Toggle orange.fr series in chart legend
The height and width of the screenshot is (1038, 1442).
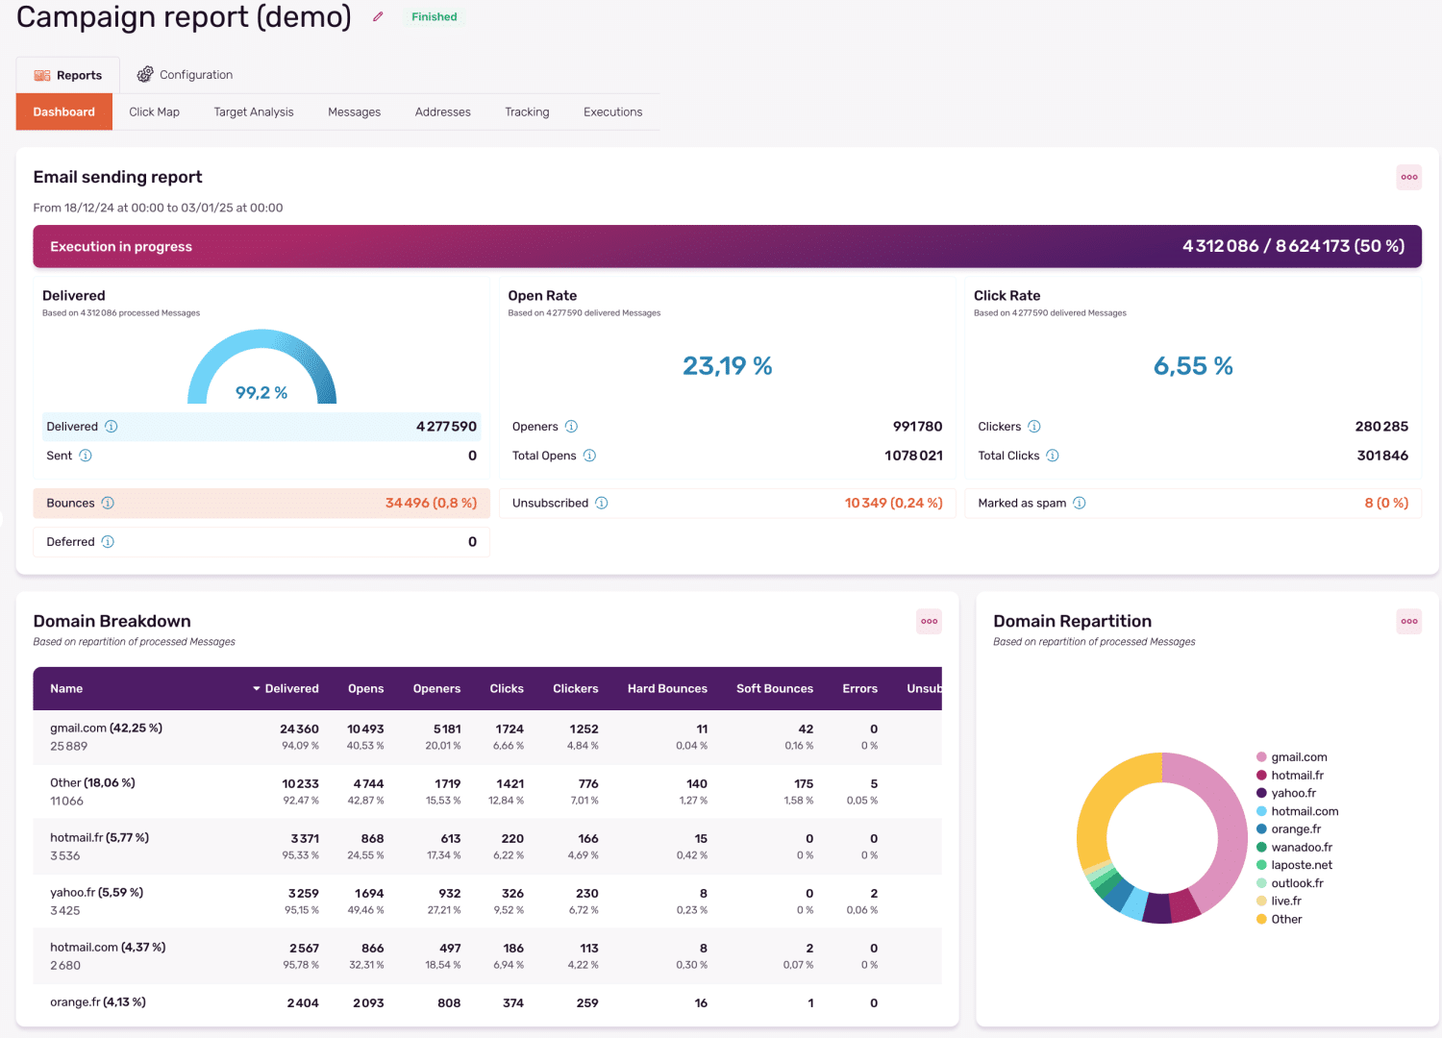point(1295,829)
